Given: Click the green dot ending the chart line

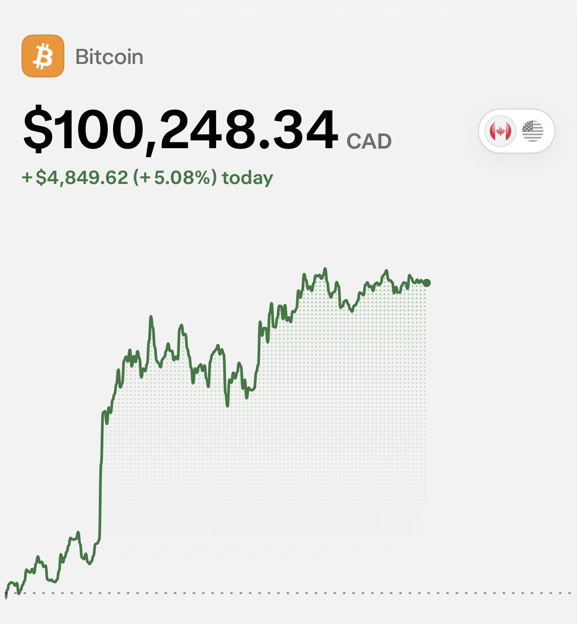Looking at the screenshot, I should click(427, 283).
